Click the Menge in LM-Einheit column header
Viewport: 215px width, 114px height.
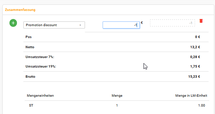[191, 96]
